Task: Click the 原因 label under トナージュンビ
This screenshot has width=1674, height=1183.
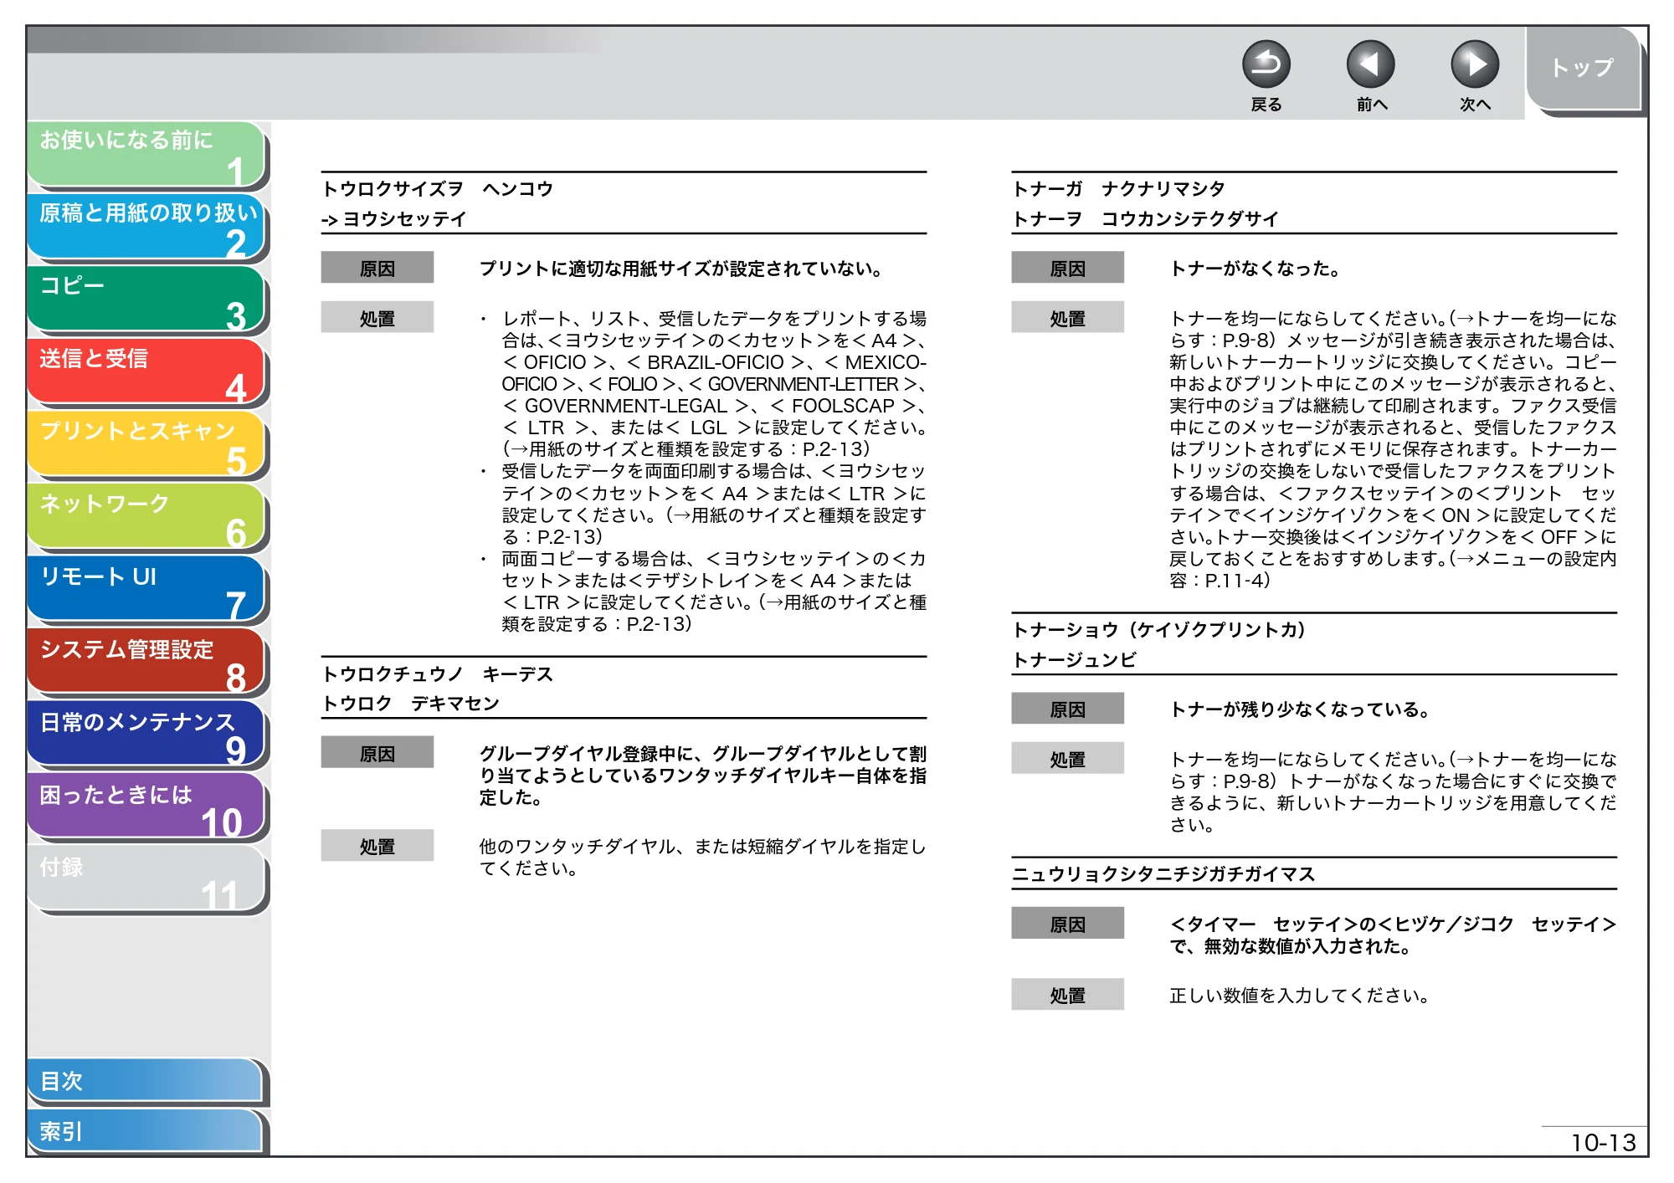Action: 1067,709
